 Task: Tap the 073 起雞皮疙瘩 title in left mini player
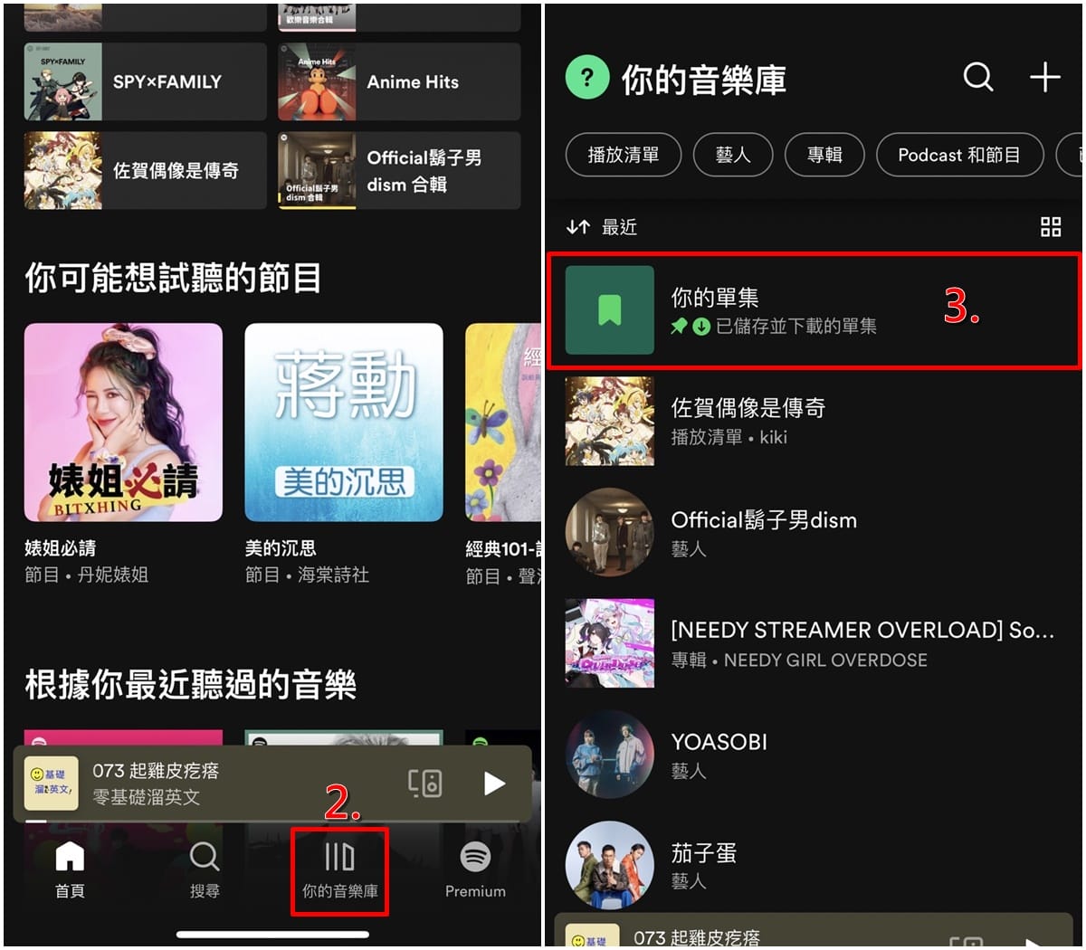pos(156,771)
